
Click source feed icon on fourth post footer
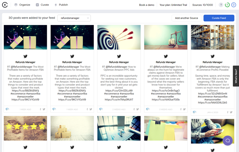pyautogui.click(x=148, y=109)
